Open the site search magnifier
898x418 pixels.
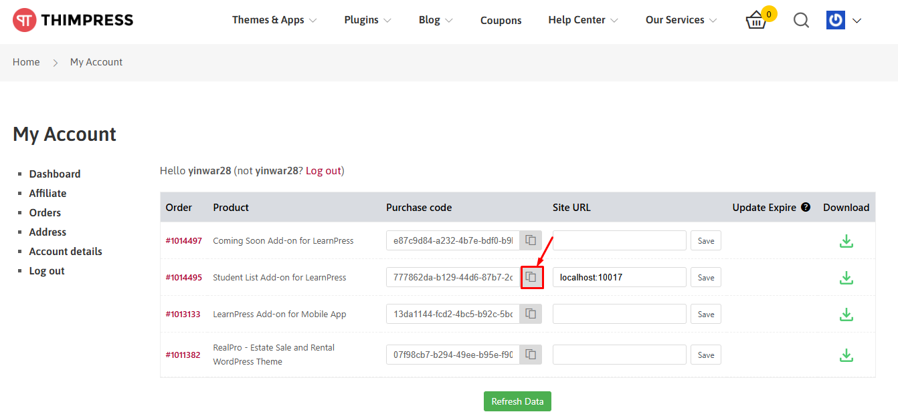(x=801, y=21)
